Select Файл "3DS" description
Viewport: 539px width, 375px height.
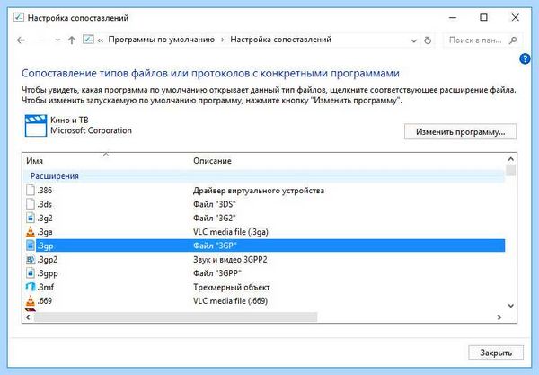click(215, 204)
